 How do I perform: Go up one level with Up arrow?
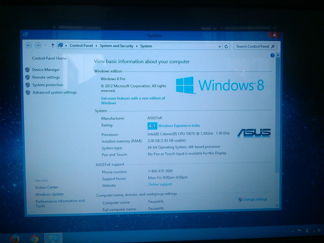click(53, 46)
